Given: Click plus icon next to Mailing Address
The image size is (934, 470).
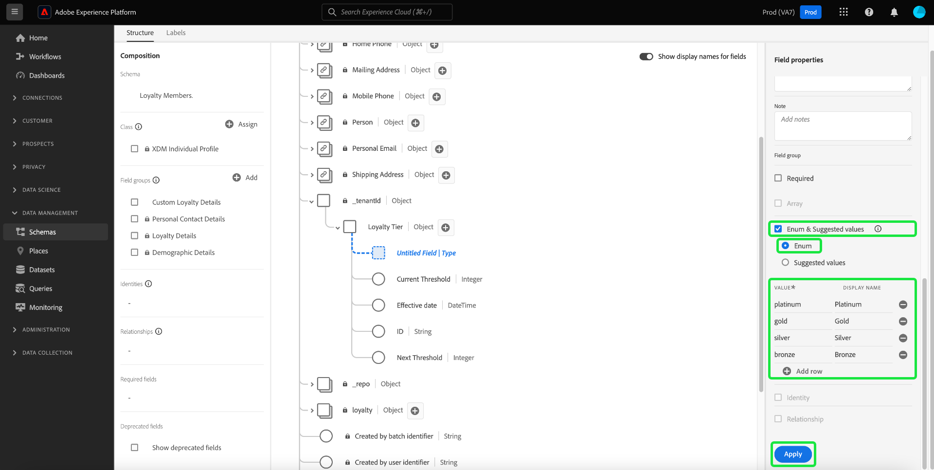Looking at the screenshot, I should click(x=442, y=71).
